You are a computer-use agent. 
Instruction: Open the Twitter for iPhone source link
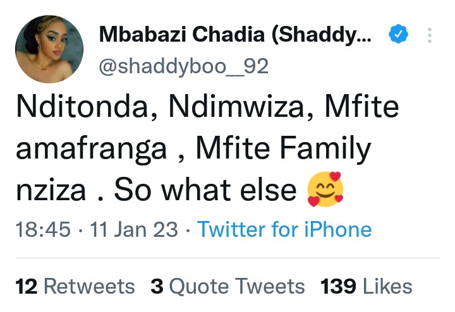(x=284, y=230)
